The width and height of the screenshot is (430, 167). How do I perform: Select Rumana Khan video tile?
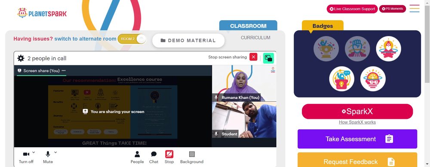(244, 83)
